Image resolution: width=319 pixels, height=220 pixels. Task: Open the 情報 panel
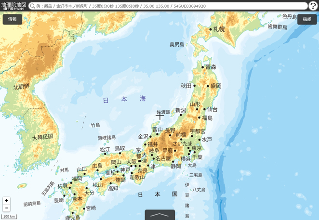13,19
